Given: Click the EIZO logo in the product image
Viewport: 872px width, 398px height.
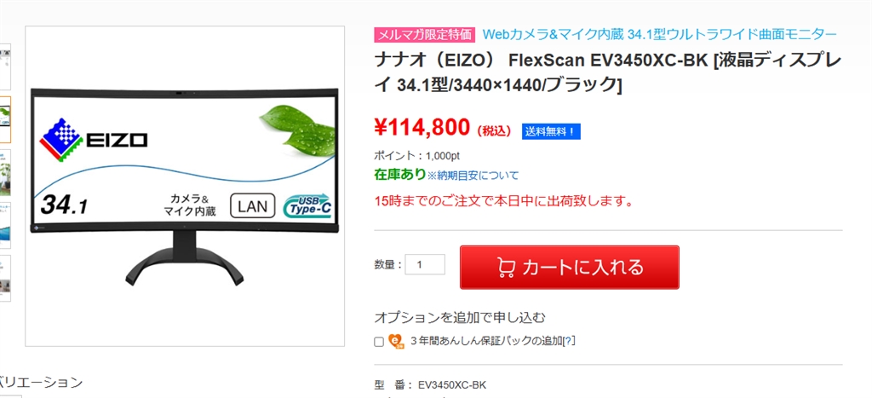Looking at the screenshot, I should pos(94,138).
